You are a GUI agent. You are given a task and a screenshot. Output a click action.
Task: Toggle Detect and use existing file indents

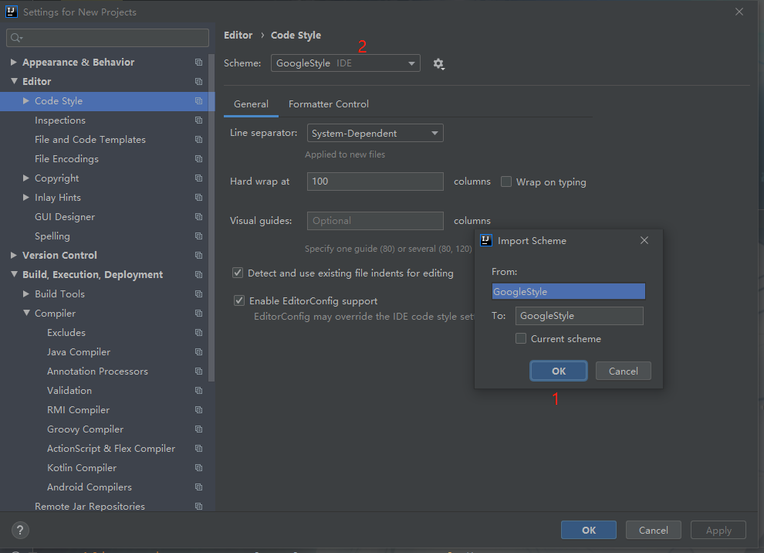pos(238,273)
